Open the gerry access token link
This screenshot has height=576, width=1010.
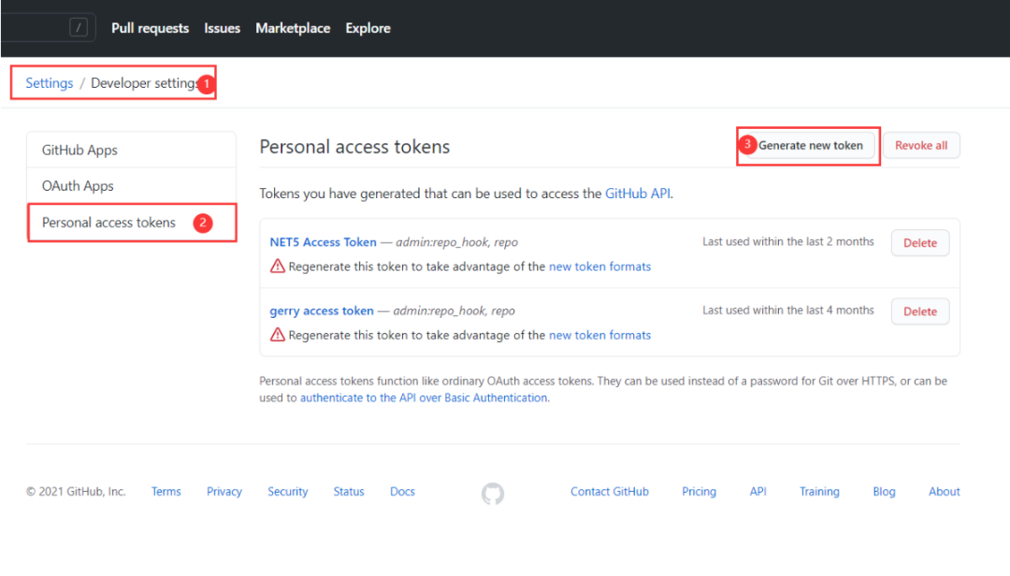coord(322,310)
